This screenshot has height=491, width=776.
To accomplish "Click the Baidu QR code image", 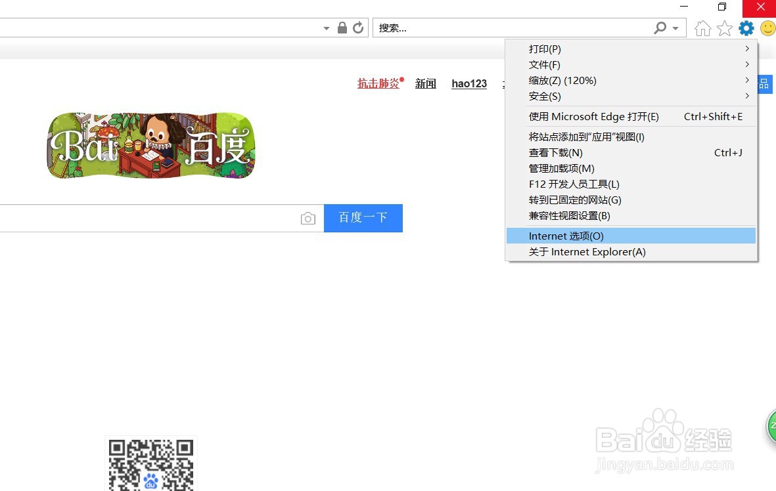I will tap(151, 464).
